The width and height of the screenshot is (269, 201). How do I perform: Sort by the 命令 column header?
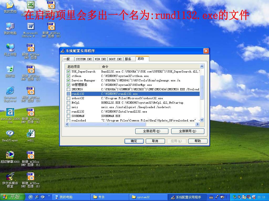pyautogui.click(x=149, y=66)
